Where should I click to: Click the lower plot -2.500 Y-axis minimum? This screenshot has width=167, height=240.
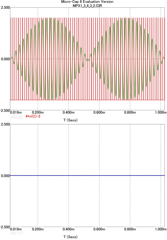[4, 227]
